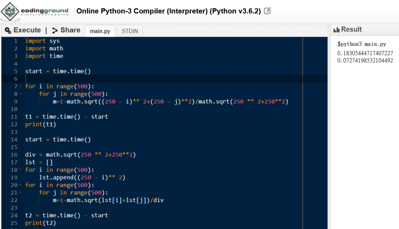Click the edit pencil icon beside the title

267,11
